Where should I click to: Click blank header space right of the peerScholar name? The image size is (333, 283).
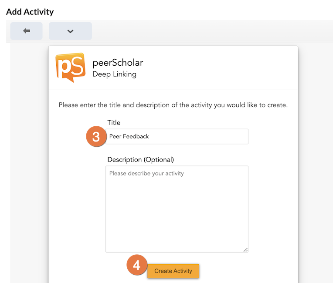click(x=218, y=67)
